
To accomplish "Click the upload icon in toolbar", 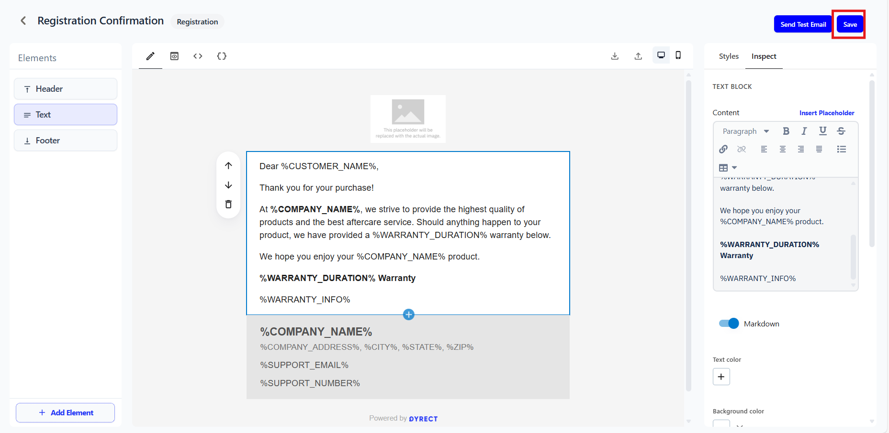I will coord(638,56).
